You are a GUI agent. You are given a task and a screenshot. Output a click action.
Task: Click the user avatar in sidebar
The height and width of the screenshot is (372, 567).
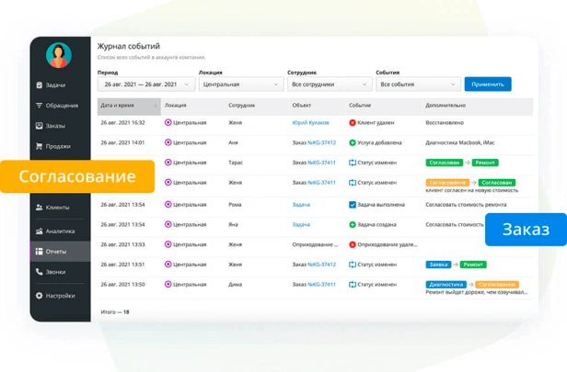coord(59,56)
